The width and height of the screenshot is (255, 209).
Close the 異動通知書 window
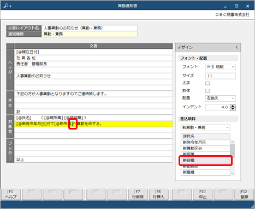coord(247,6)
